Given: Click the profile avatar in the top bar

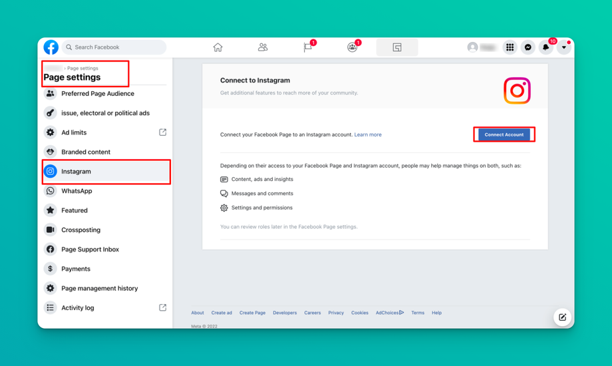Looking at the screenshot, I should (x=473, y=47).
